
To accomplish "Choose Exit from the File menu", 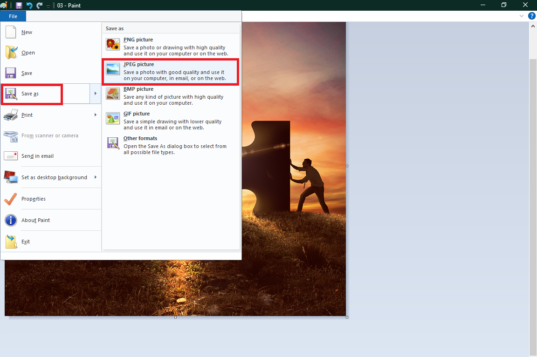I will pyautogui.click(x=51, y=242).
